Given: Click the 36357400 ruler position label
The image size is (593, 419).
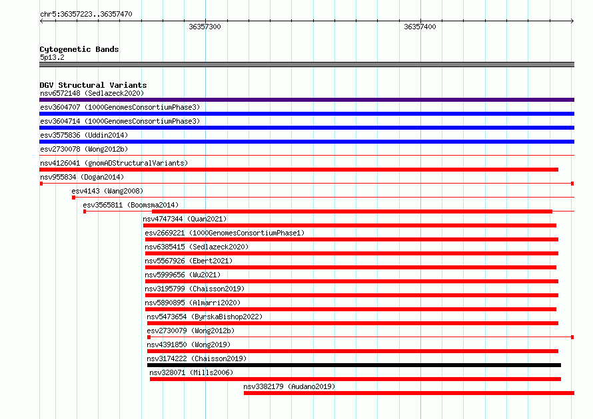Looking at the screenshot, I should [420, 27].
